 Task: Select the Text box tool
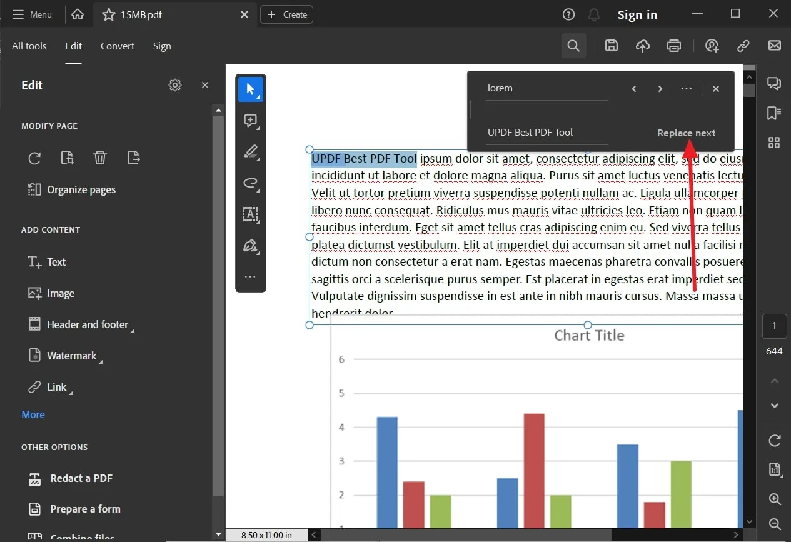click(251, 214)
